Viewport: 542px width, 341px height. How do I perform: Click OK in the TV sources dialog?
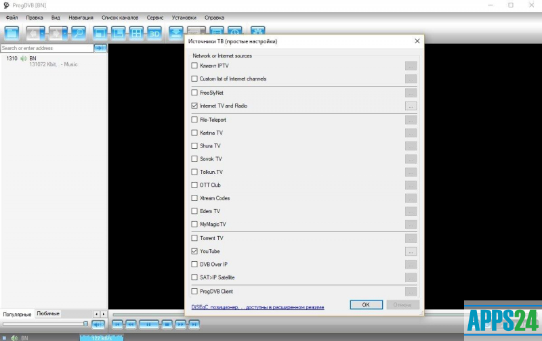coord(366,304)
